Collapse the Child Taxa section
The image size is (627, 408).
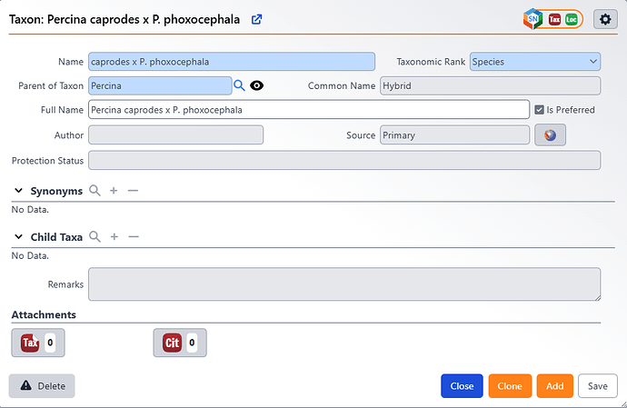(x=19, y=236)
